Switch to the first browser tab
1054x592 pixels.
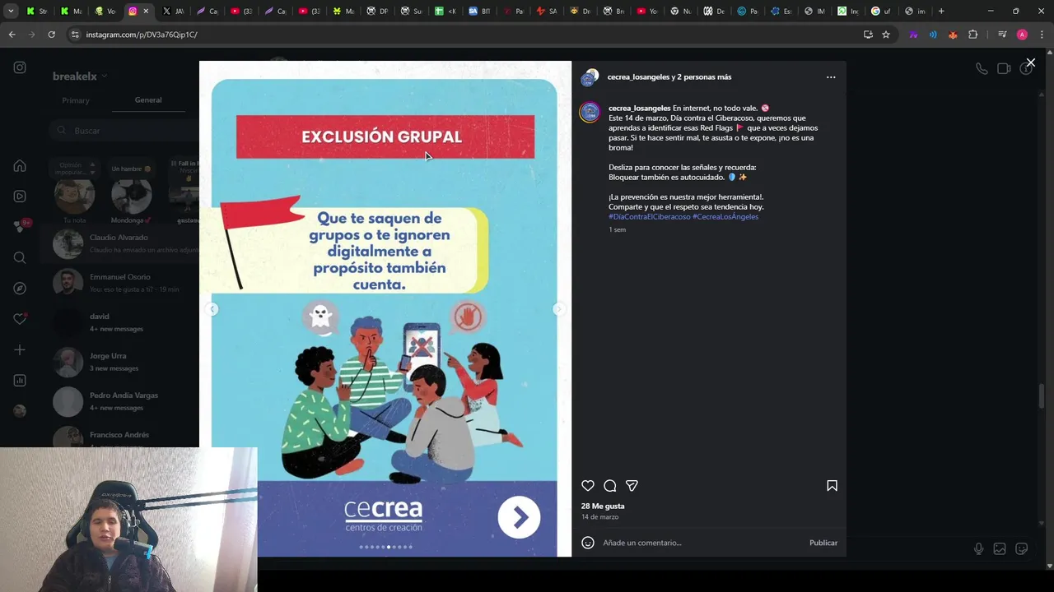[37, 12]
